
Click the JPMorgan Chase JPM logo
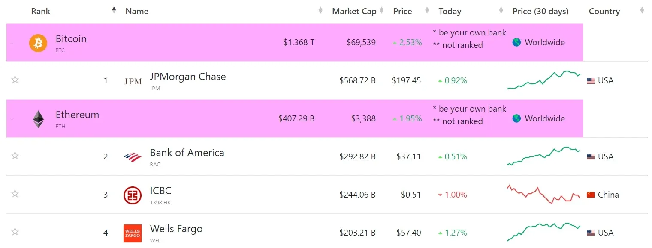tap(132, 81)
